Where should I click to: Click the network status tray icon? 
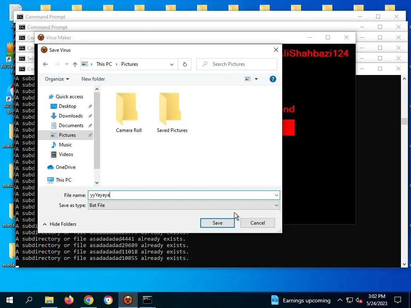point(350,300)
